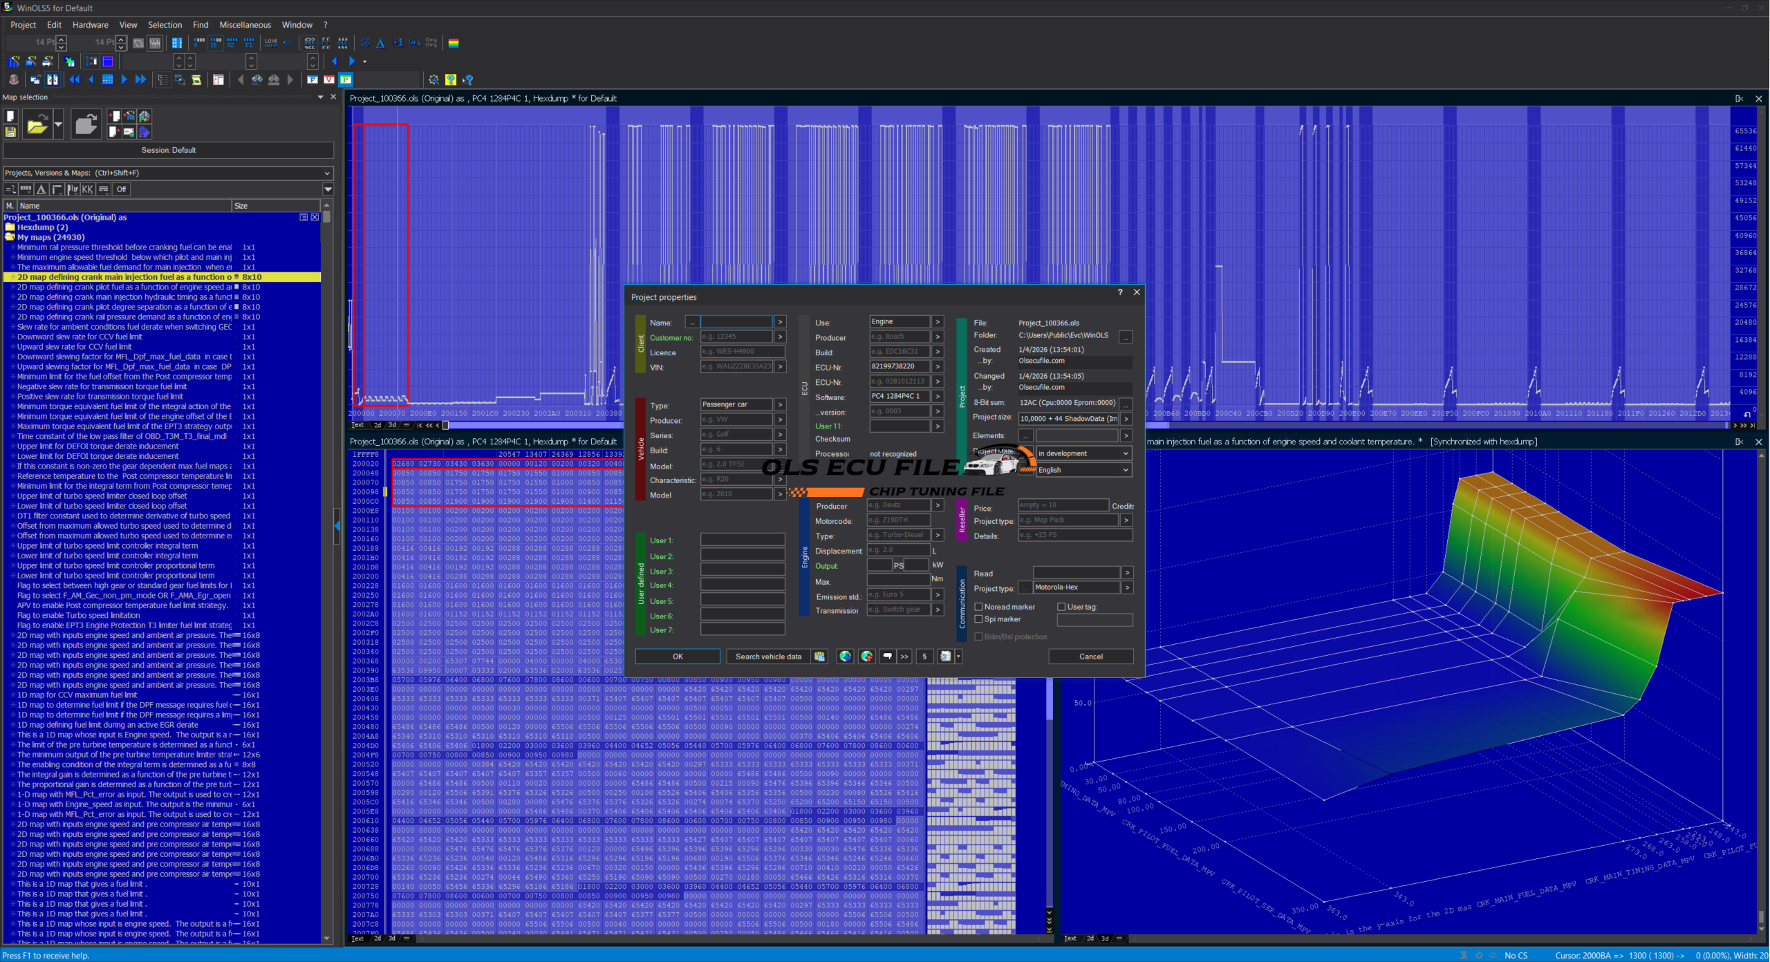Viewport: 1770px width, 962px height.
Task: Enable the Spi marker checkbox
Action: click(978, 619)
